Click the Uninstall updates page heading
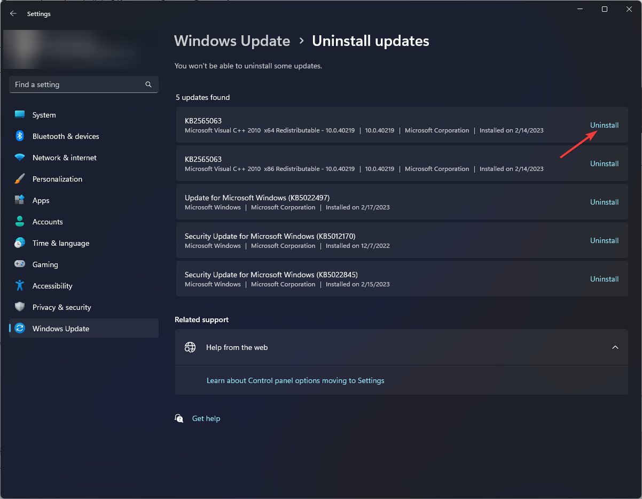Image resolution: width=642 pixels, height=499 pixels. coord(371,41)
